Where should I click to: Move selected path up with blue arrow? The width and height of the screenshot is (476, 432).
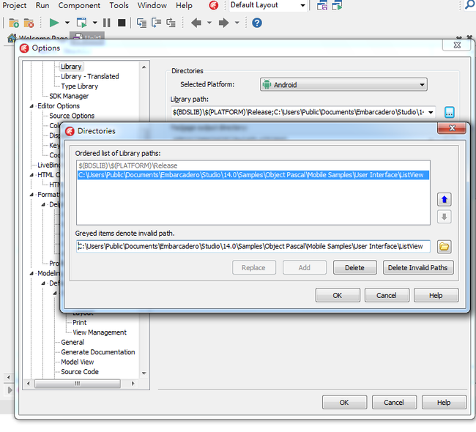coord(444,199)
